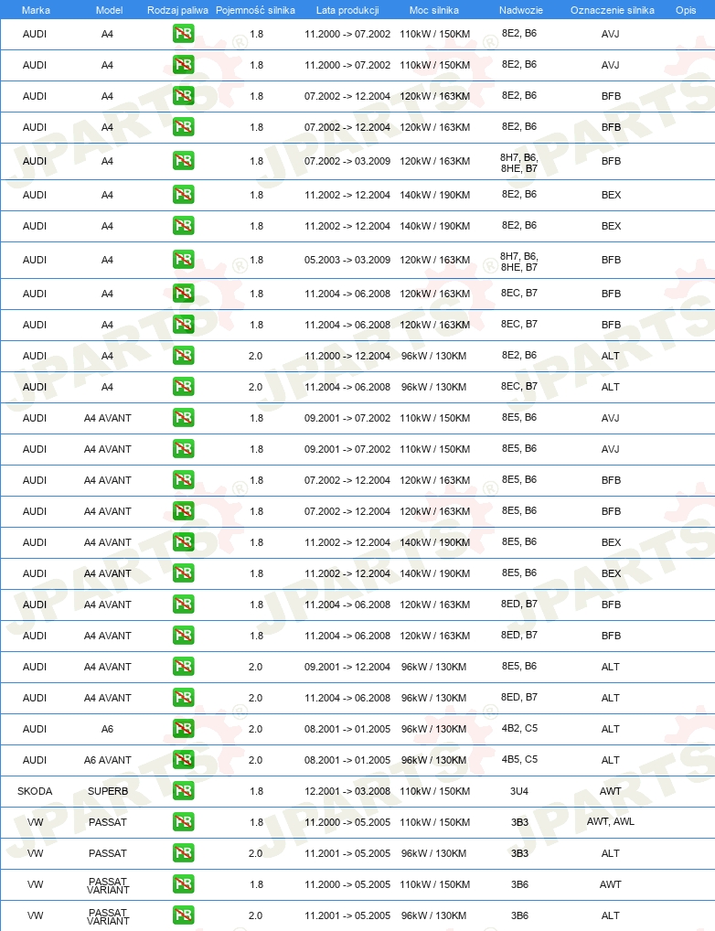Select the AWT engine code in the Skoda Superb row

(611, 791)
